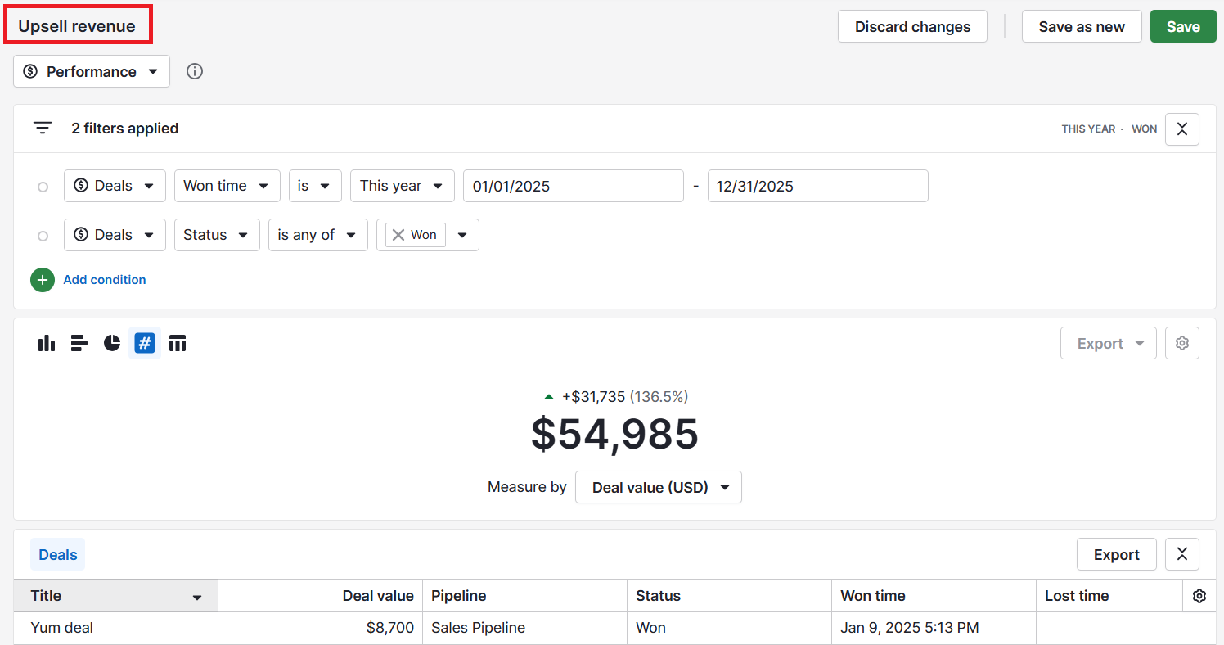
Task: Open the Deal value (USD) measure dropdown
Action: (x=659, y=487)
